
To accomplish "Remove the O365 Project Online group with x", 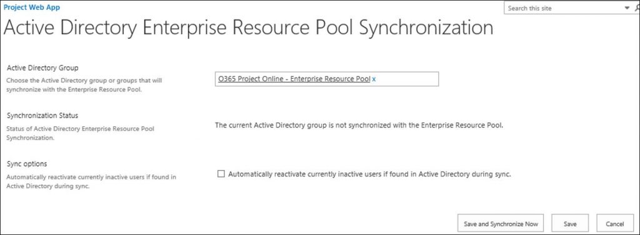I will point(374,79).
